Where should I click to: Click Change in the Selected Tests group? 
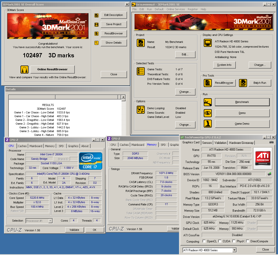coord(185,92)
